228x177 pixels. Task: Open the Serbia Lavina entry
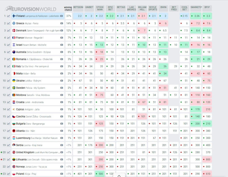(38, 145)
